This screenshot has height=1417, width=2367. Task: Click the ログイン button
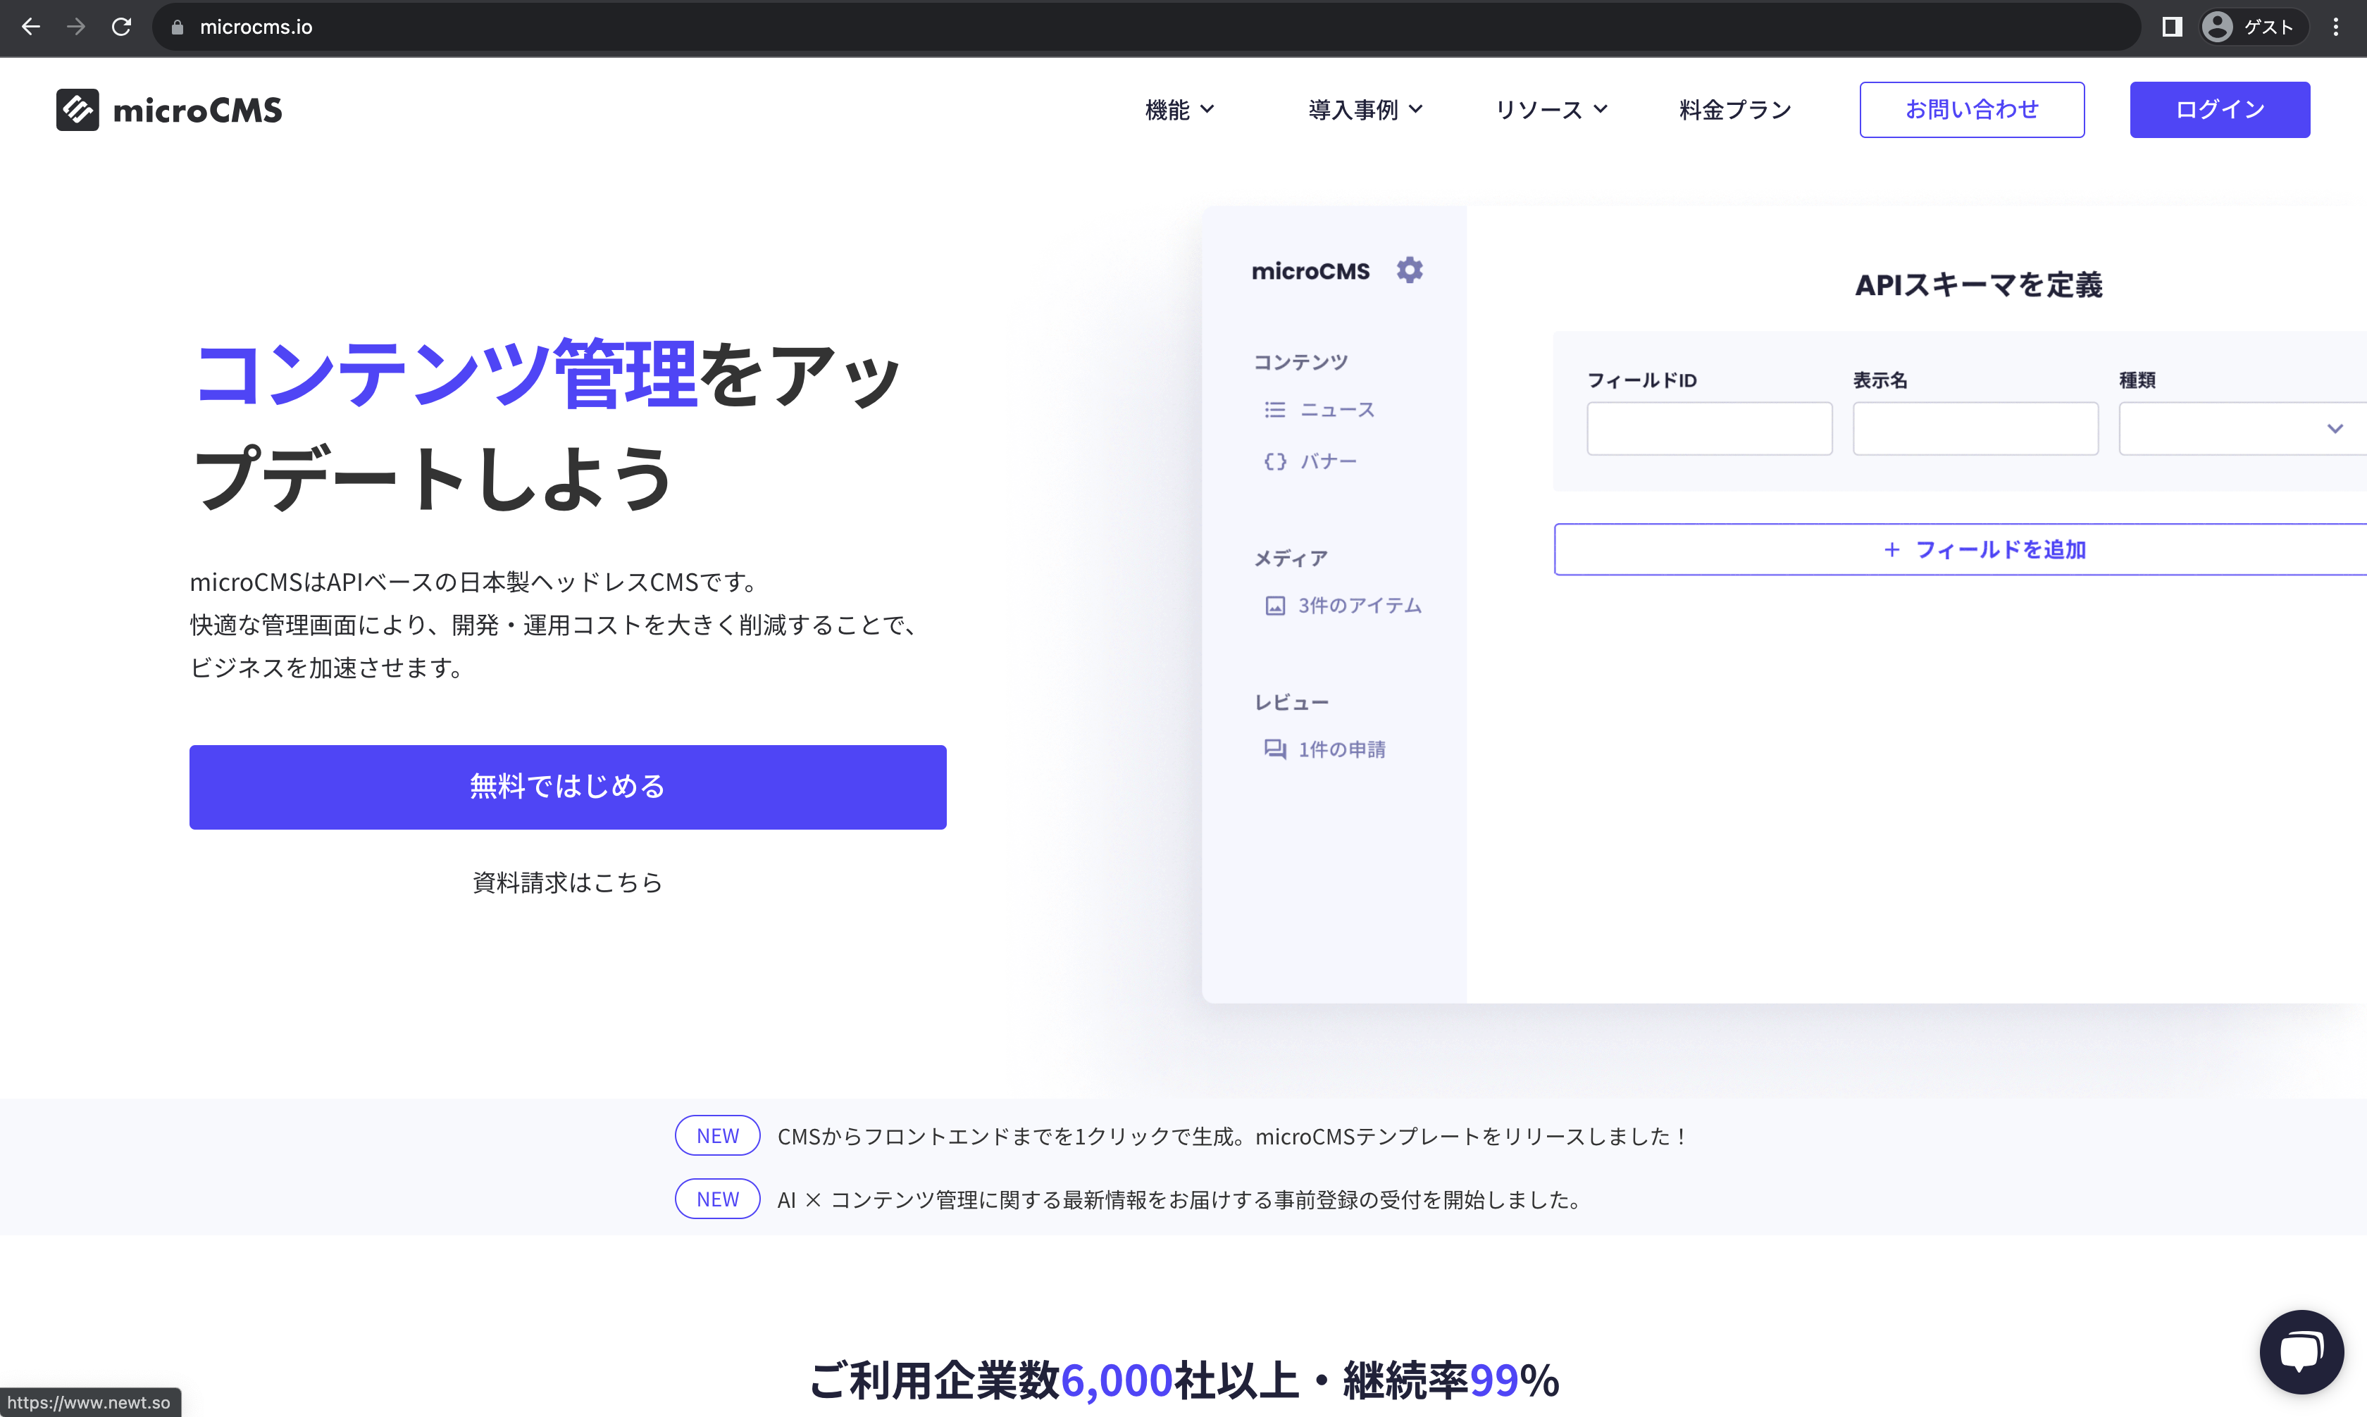pos(2219,110)
